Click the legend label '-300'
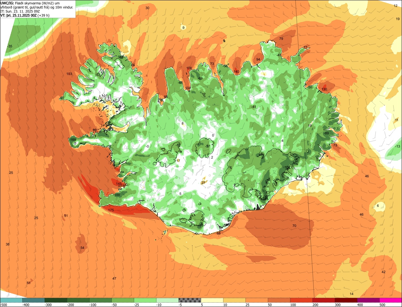This screenshot has height=307, width=402. 48,305
